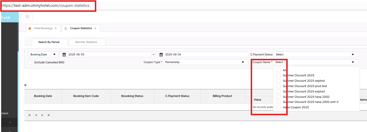Viewport: 367px width, 132px height.
Task: Open the start date calendar icon
Action: [x=64, y=55]
